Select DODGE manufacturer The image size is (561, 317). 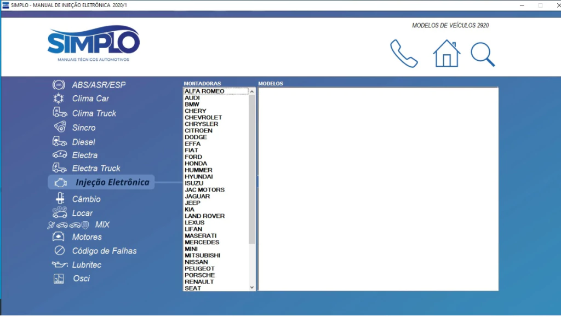click(216, 137)
